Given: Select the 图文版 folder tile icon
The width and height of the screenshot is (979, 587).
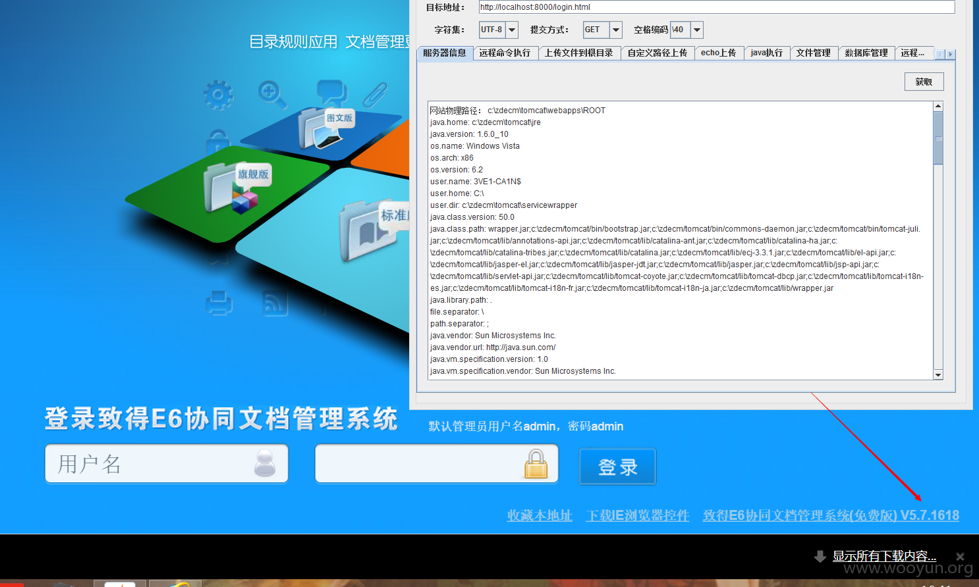Looking at the screenshot, I should tap(326, 127).
